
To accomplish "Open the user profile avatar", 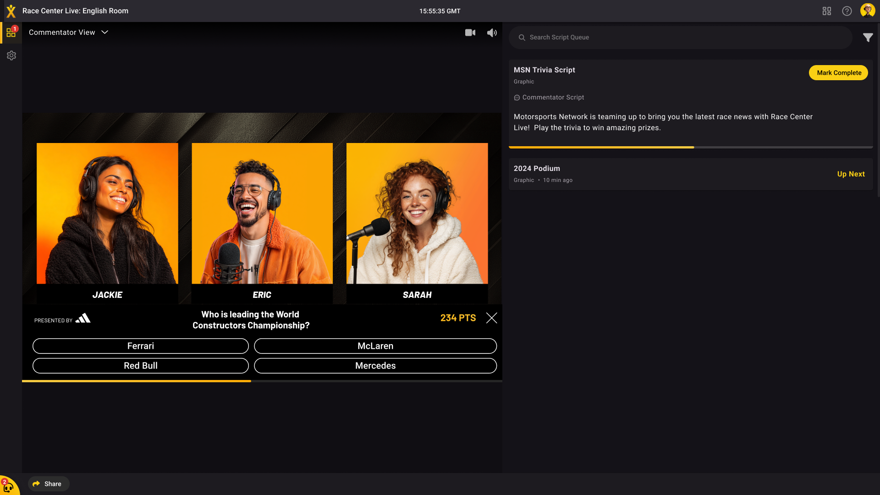I will 867,11.
